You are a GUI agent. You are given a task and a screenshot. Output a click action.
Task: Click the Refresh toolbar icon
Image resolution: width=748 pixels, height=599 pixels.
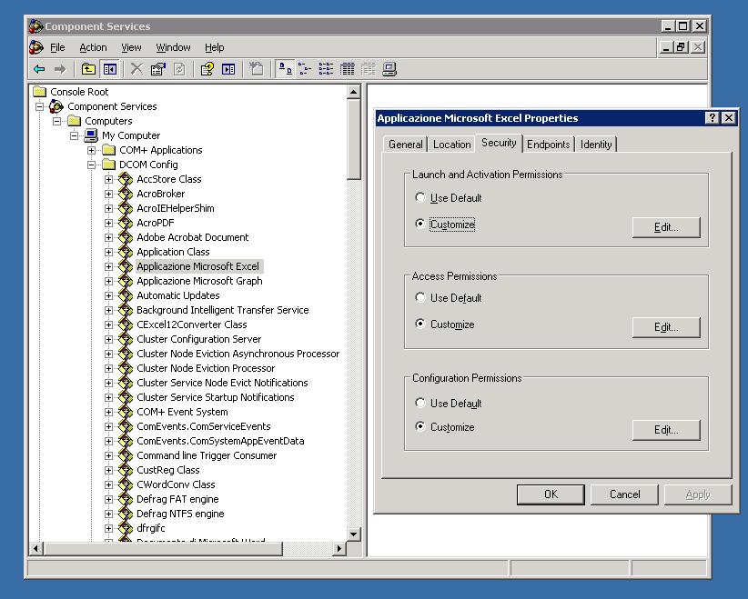pyautogui.click(x=179, y=70)
